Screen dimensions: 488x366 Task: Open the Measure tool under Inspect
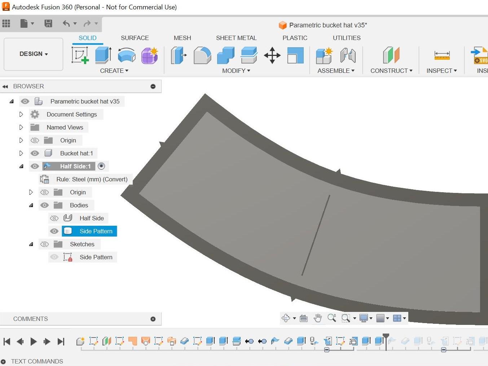click(x=441, y=55)
